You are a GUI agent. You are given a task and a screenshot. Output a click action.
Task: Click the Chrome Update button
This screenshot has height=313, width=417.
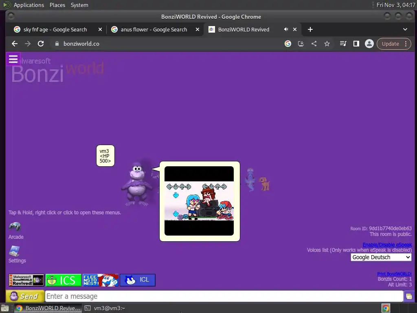[391, 44]
